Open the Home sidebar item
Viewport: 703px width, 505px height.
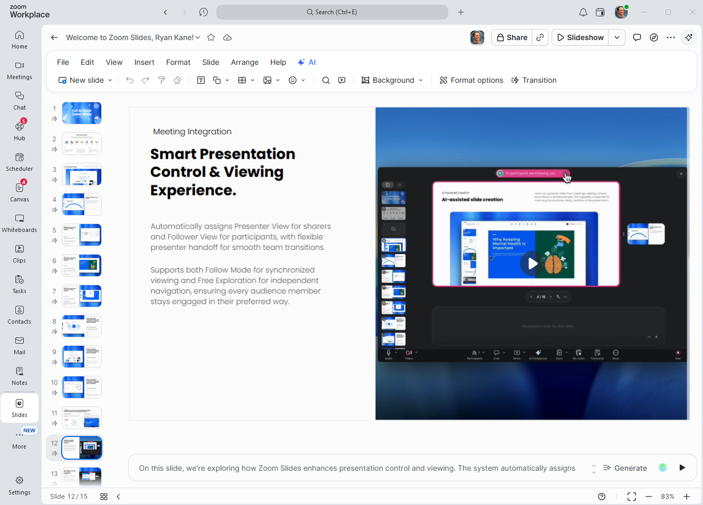[x=20, y=40]
